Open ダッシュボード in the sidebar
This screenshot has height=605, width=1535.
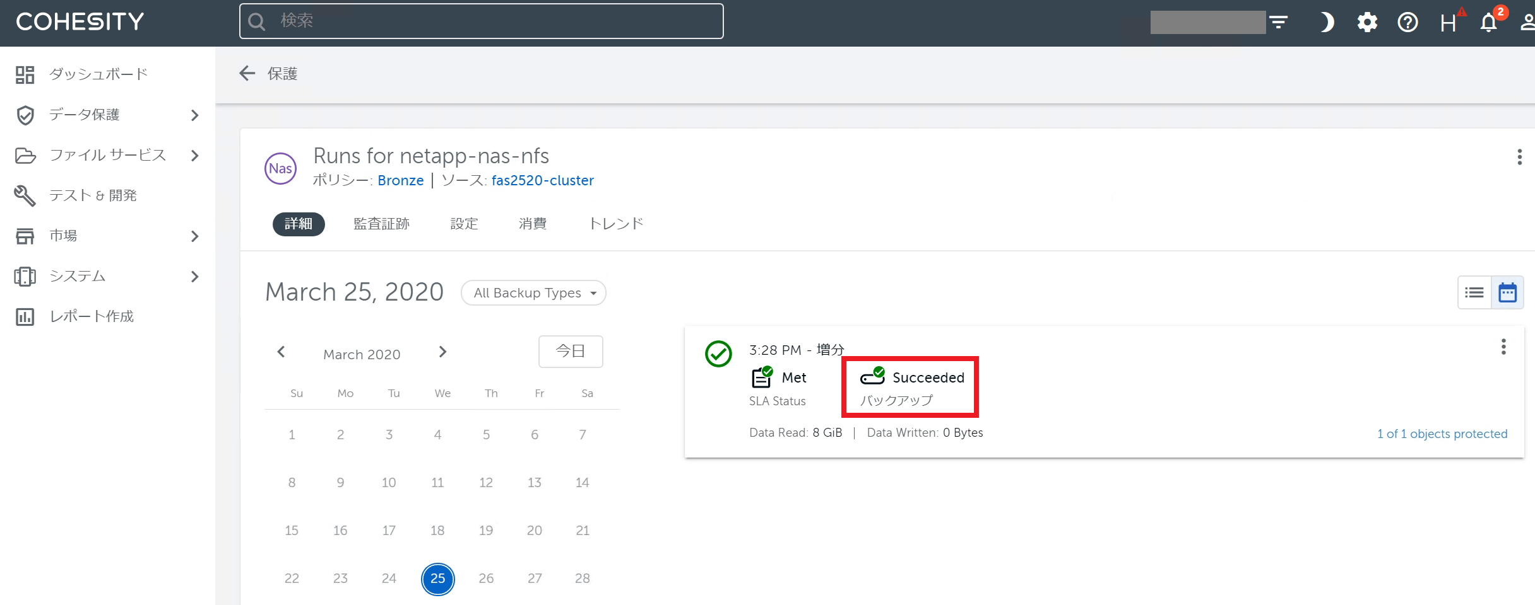point(98,74)
